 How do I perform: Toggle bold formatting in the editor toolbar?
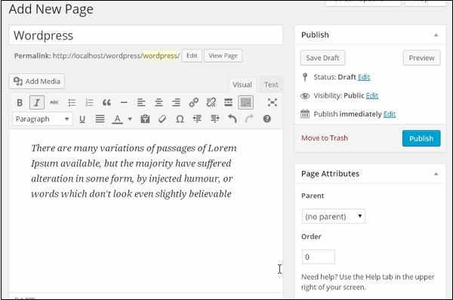pos(20,103)
